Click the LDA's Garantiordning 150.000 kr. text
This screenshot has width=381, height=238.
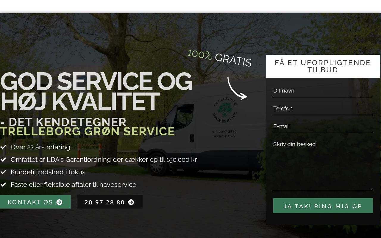[104, 159]
